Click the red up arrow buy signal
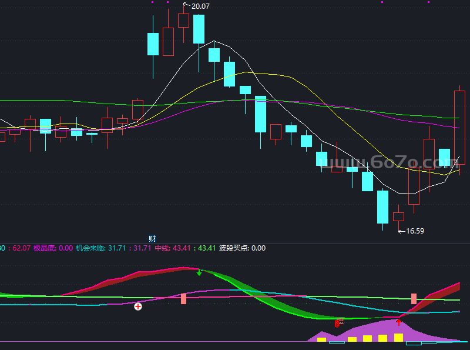Screen dimensions: 470x350 (399, 322)
